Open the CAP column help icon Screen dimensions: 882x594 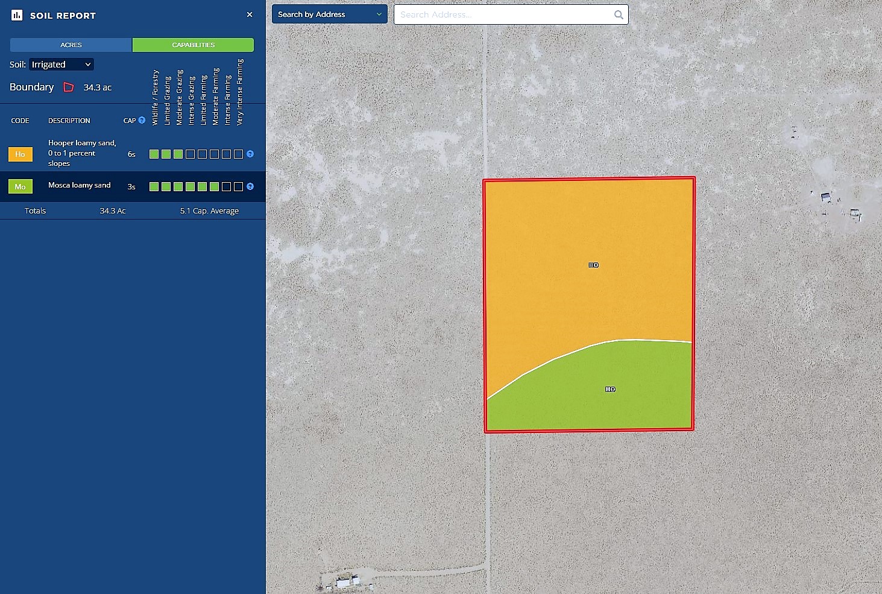[x=142, y=120]
